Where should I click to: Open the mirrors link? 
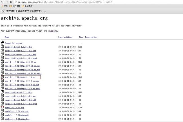53,31
